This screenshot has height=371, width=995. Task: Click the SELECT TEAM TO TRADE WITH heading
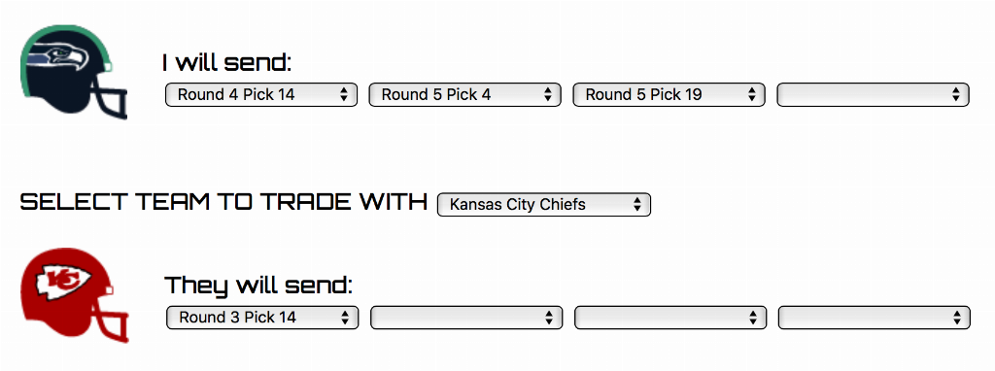[x=223, y=202]
